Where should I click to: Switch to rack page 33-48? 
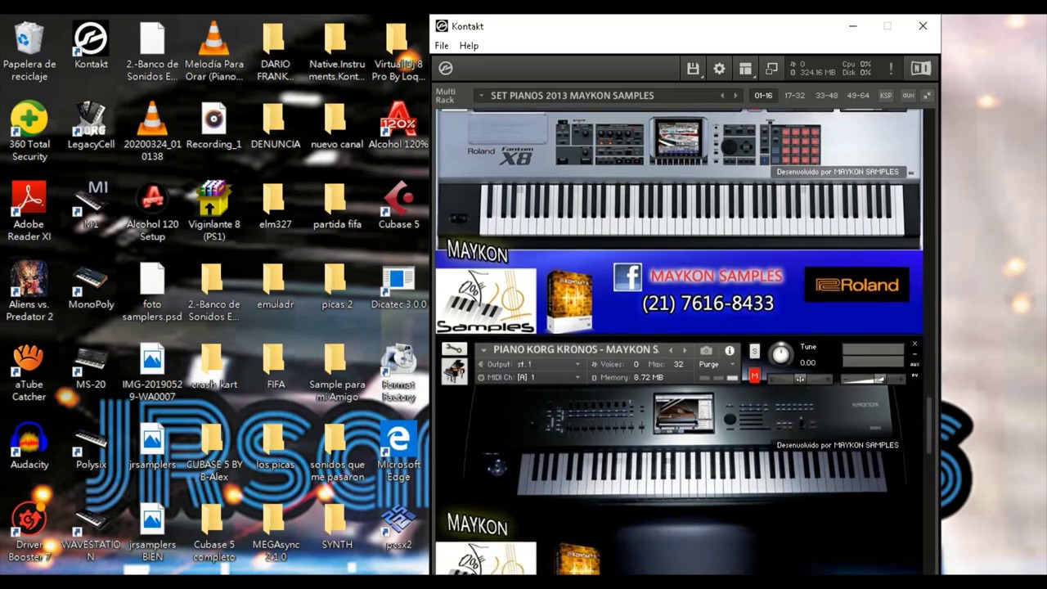(x=826, y=96)
